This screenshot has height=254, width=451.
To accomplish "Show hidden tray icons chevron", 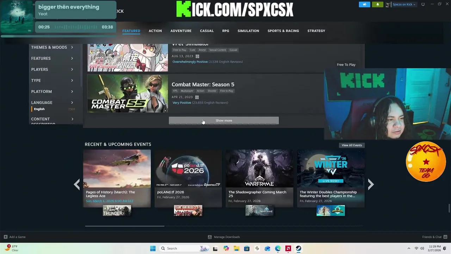I will pos(409,248).
